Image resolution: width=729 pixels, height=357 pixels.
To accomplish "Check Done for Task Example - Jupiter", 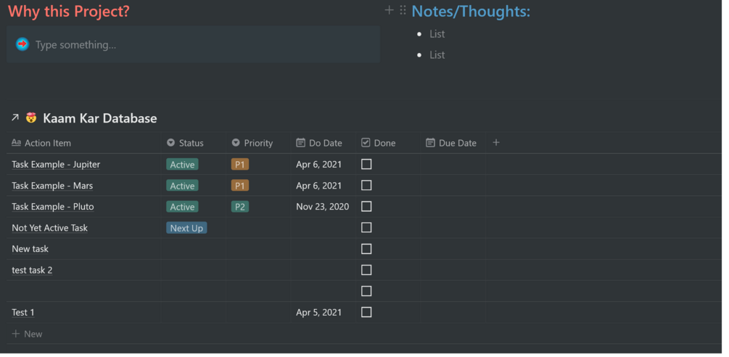I will click(366, 164).
